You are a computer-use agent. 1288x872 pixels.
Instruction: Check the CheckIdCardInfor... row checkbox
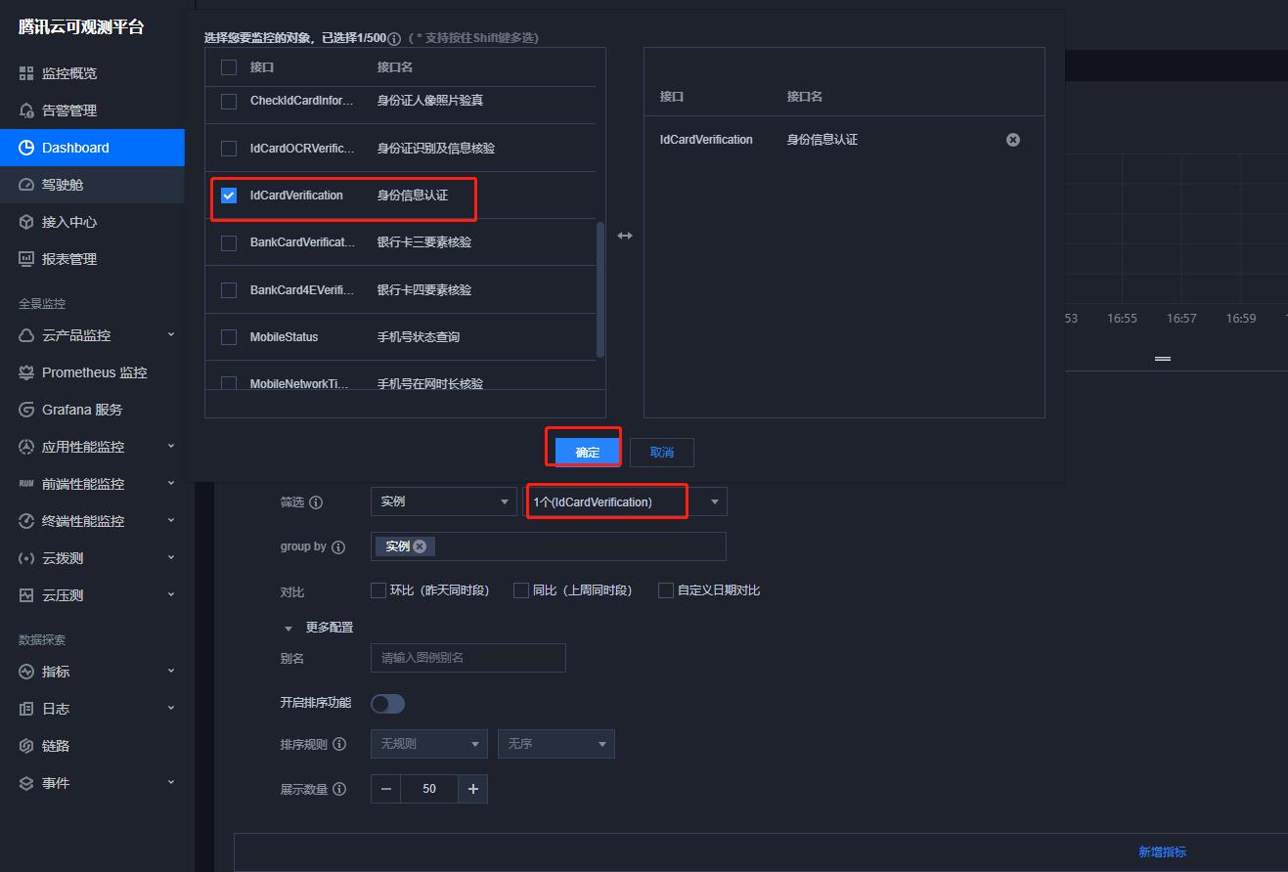(x=229, y=101)
